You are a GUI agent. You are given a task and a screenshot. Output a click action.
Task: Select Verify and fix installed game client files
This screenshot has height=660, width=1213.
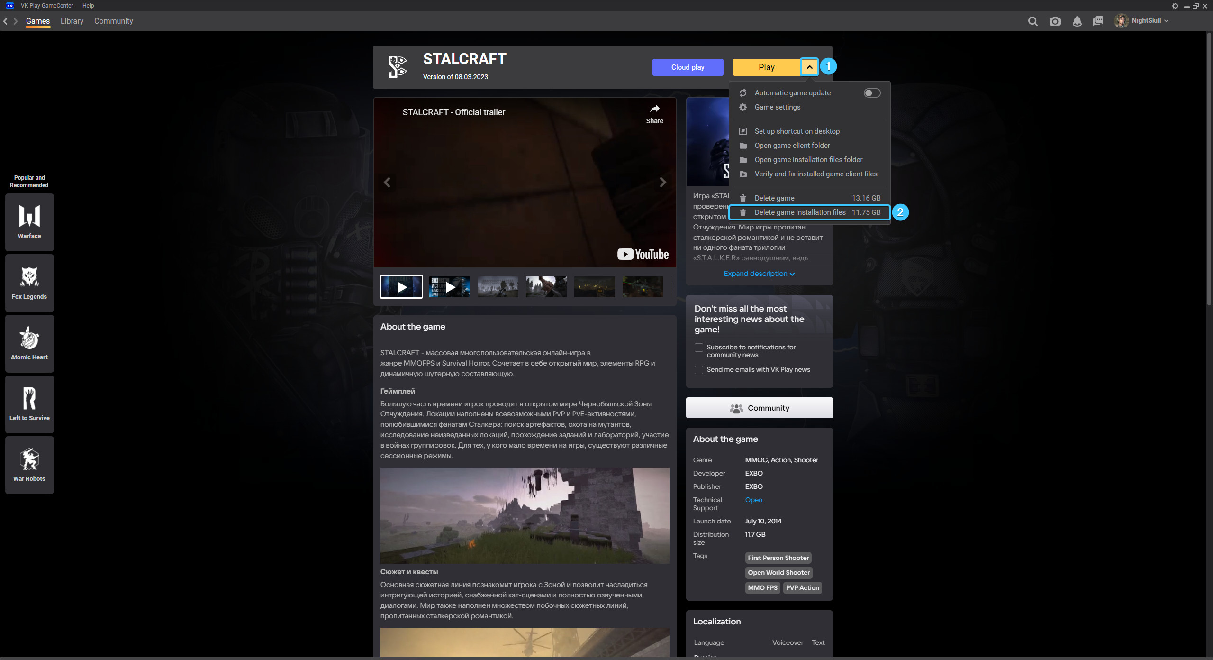click(x=809, y=174)
